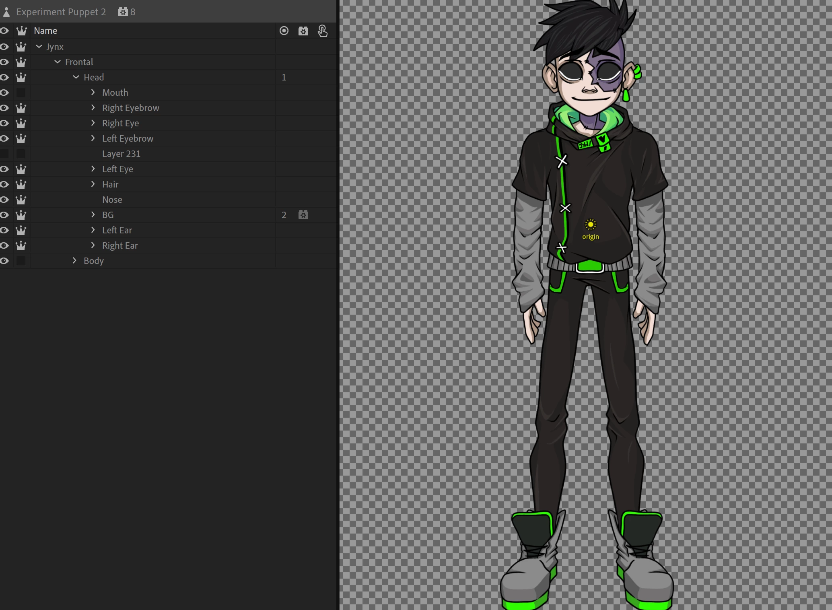Click the behavior icon on BG row
The height and width of the screenshot is (610, 832).
[x=303, y=215]
